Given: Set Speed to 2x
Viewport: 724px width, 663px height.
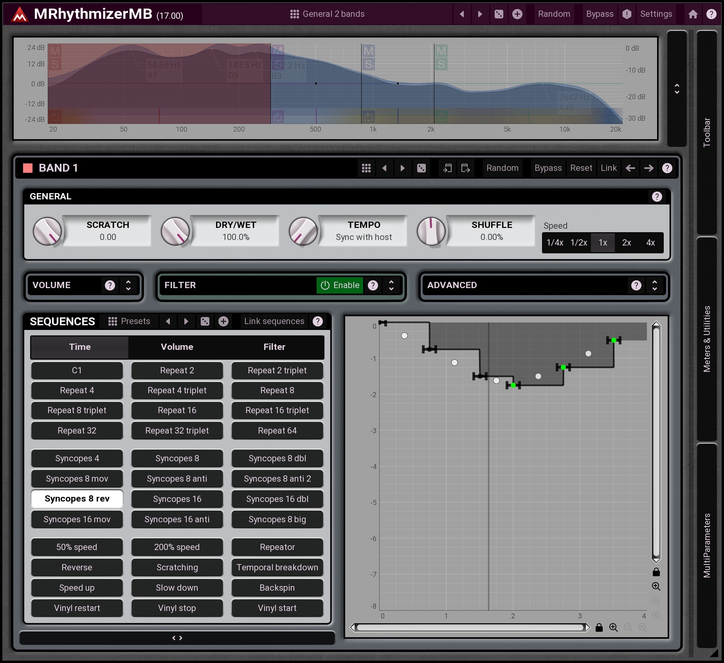Looking at the screenshot, I should click(626, 243).
